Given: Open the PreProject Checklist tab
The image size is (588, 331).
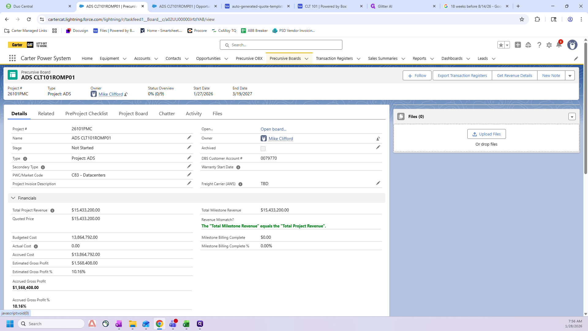Looking at the screenshot, I should 86,114.
